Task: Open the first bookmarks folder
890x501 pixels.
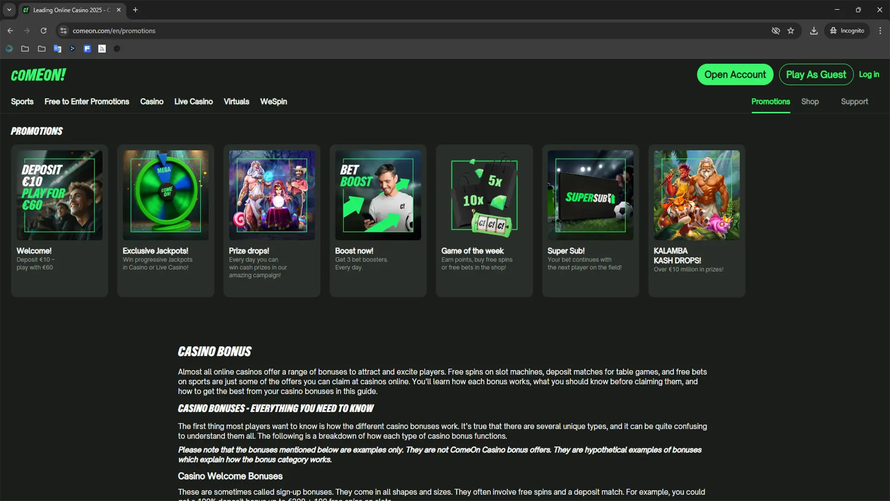Action: coord(25,49)
